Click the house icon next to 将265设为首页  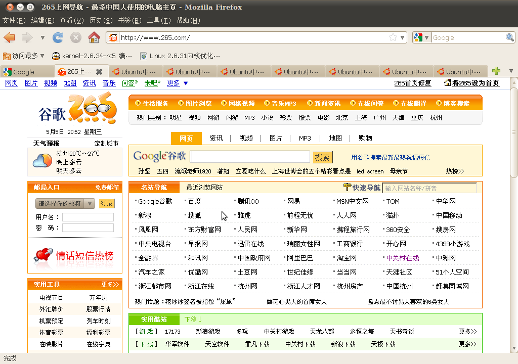448,82
